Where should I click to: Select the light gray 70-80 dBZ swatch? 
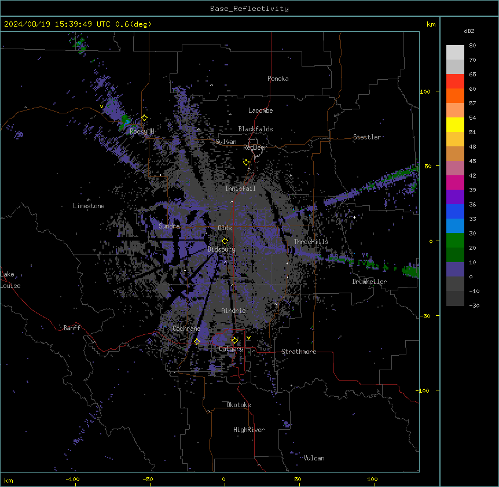[455, 53]
